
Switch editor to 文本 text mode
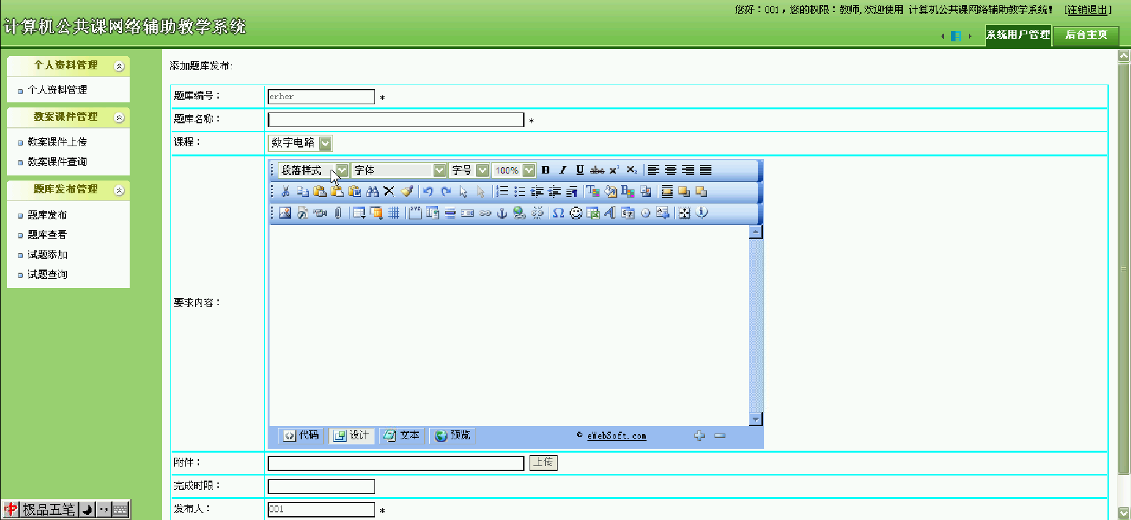[x=402, y=435]
